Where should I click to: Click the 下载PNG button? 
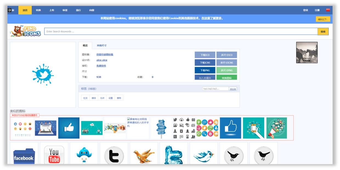205,70
